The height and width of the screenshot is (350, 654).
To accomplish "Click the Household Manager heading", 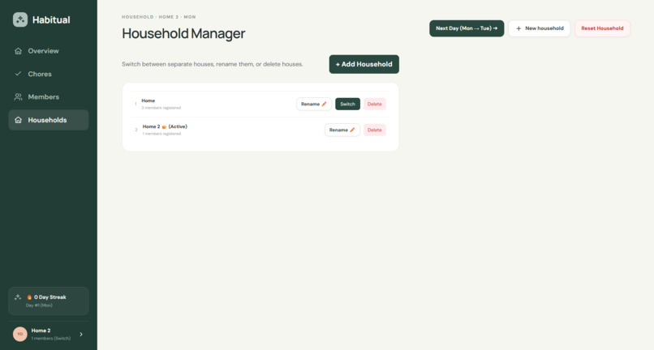I will point(183,33).
